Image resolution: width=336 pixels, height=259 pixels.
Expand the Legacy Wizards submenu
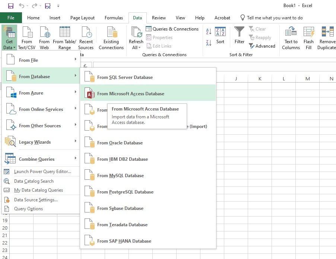[41, 141]
